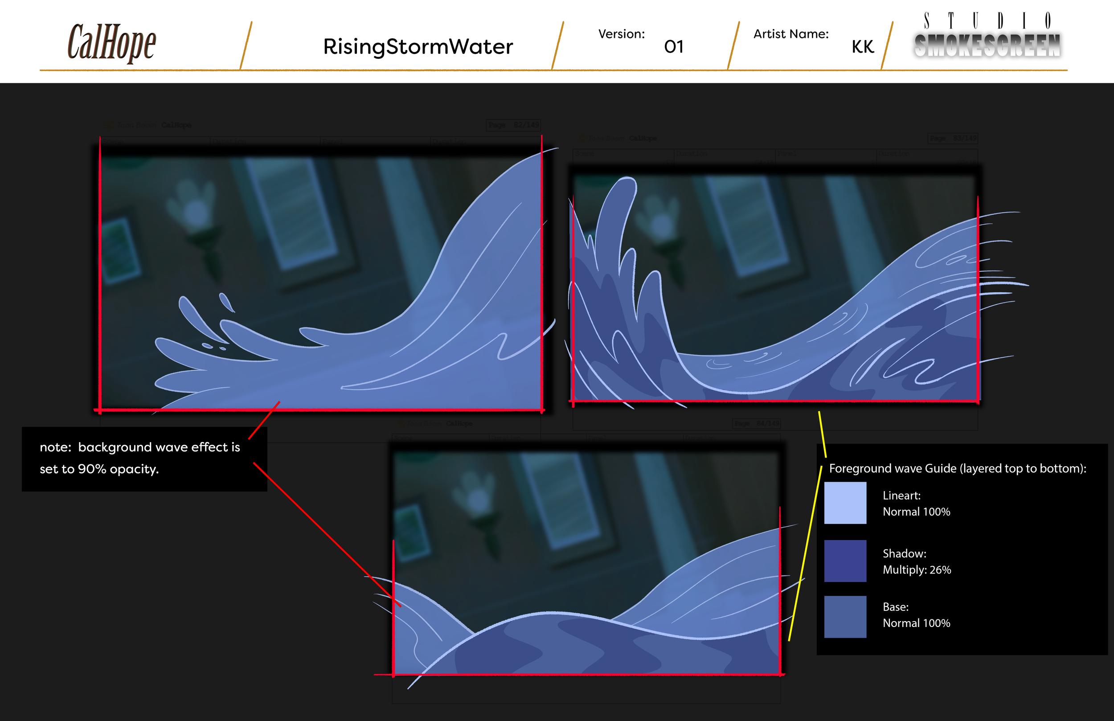Select the Shadow dark purple swatch
This screenshot has width=1114, height=721.
point(845,561)
